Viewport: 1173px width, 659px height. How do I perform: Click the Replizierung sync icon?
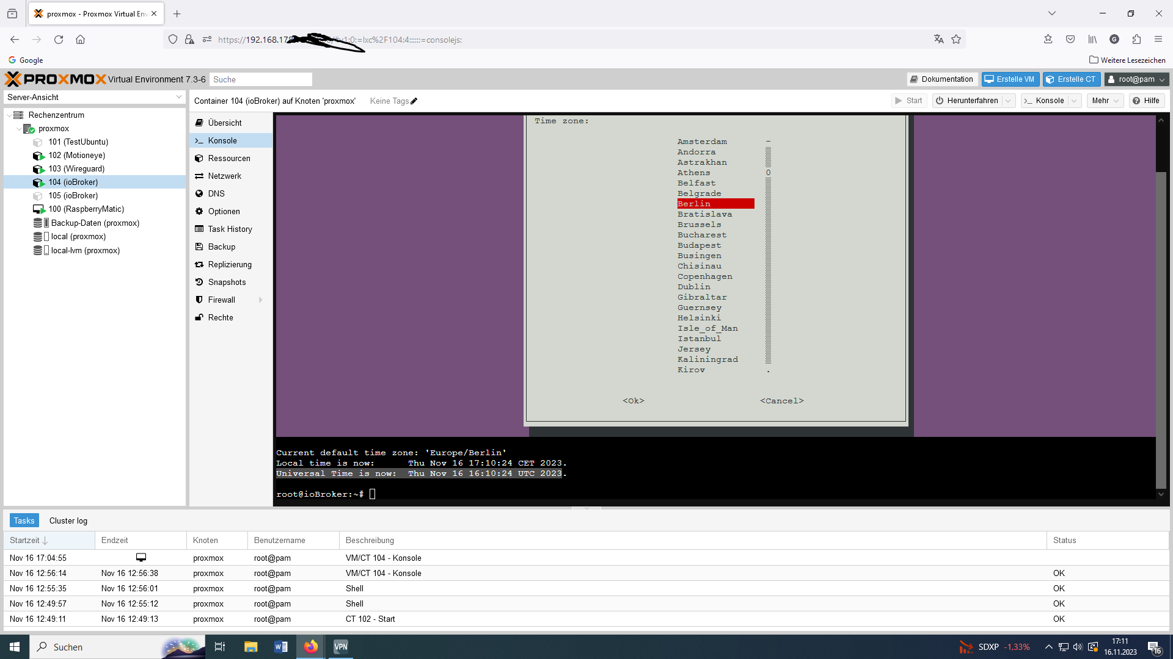199,264
